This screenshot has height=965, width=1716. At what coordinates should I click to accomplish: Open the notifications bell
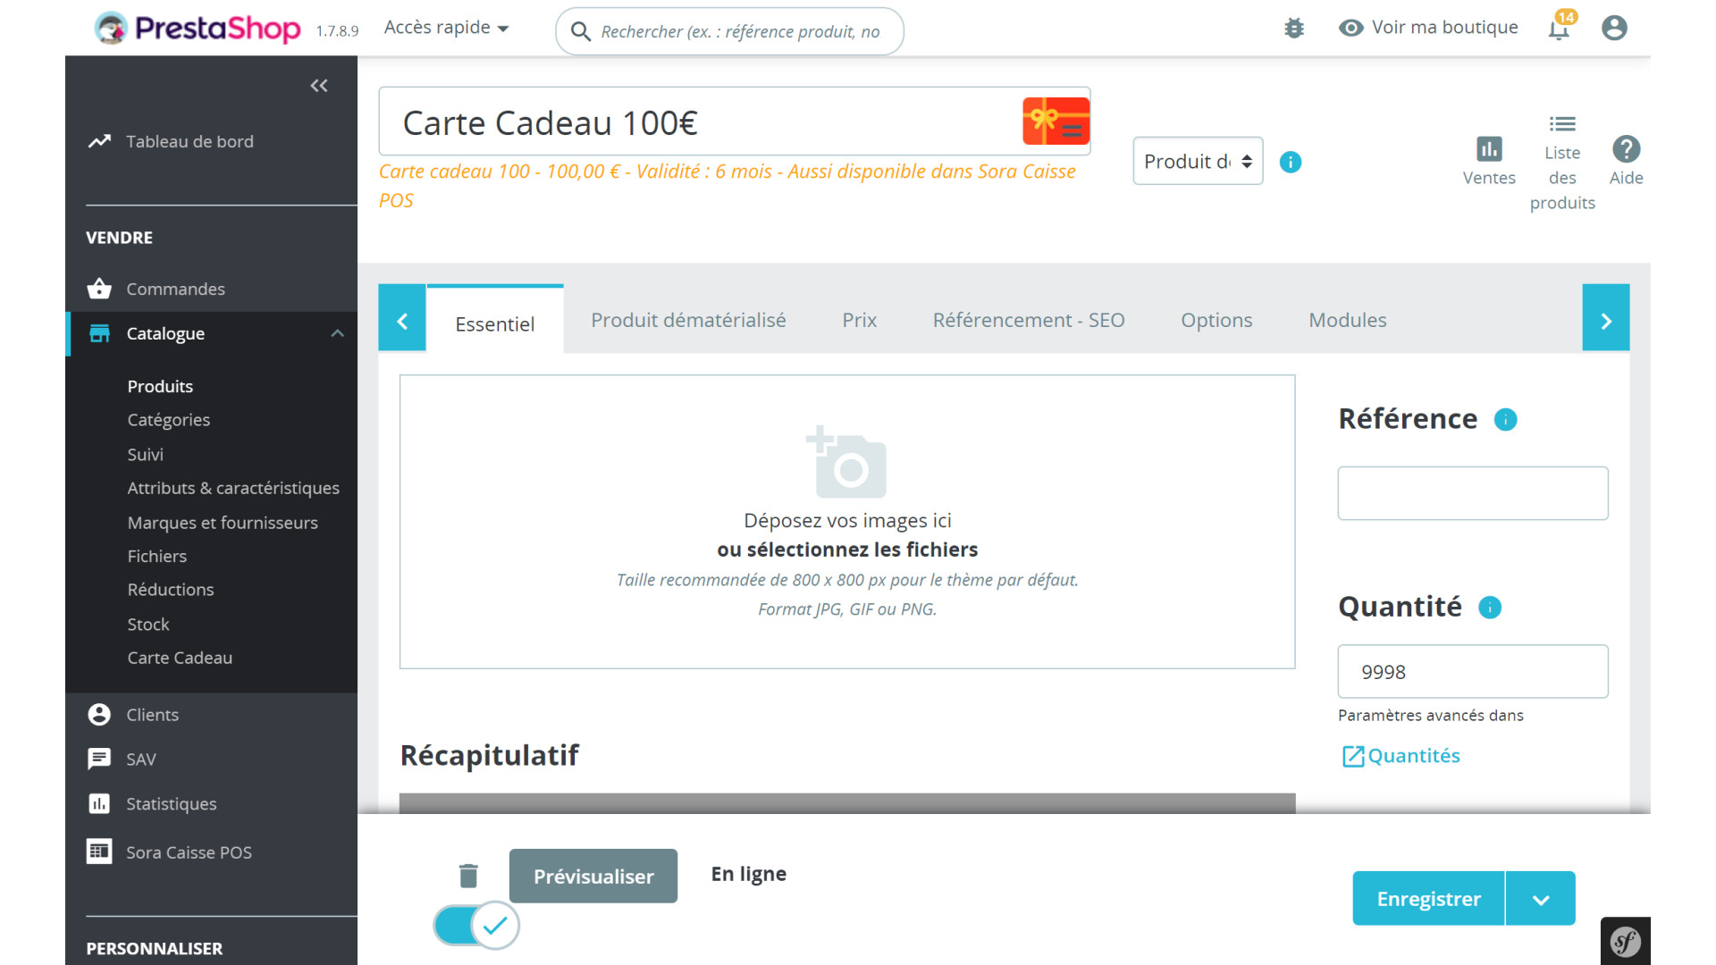pos(1559,29)
